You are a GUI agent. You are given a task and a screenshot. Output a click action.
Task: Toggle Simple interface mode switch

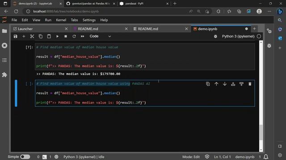coord(25,157)
